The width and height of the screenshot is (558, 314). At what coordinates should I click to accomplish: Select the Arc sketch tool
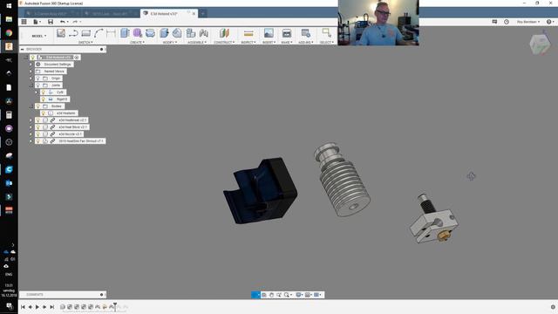tap(99, 33)
